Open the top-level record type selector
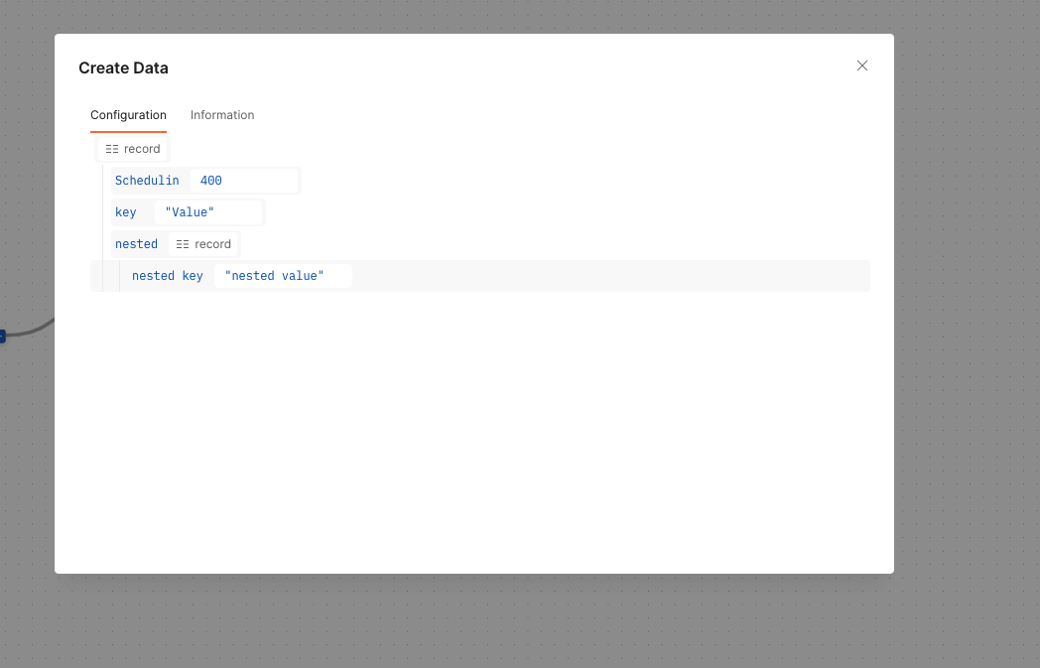Viewport: 1040px width, 668px height. coord(132,148)
